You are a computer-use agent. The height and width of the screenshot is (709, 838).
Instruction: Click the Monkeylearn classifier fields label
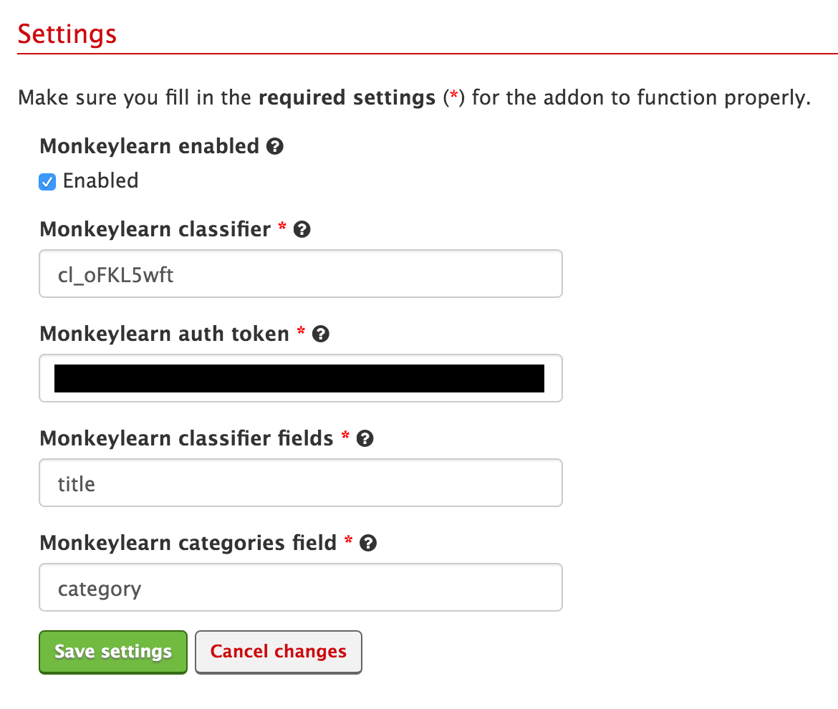(186, 438)
